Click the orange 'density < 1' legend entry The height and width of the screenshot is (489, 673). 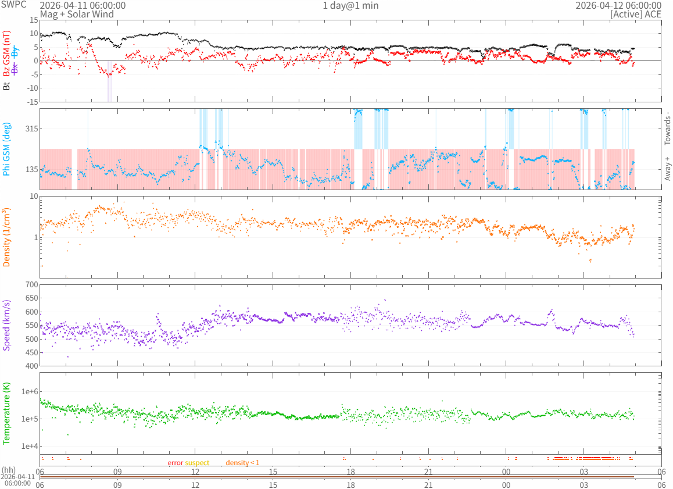pos(242,463)
